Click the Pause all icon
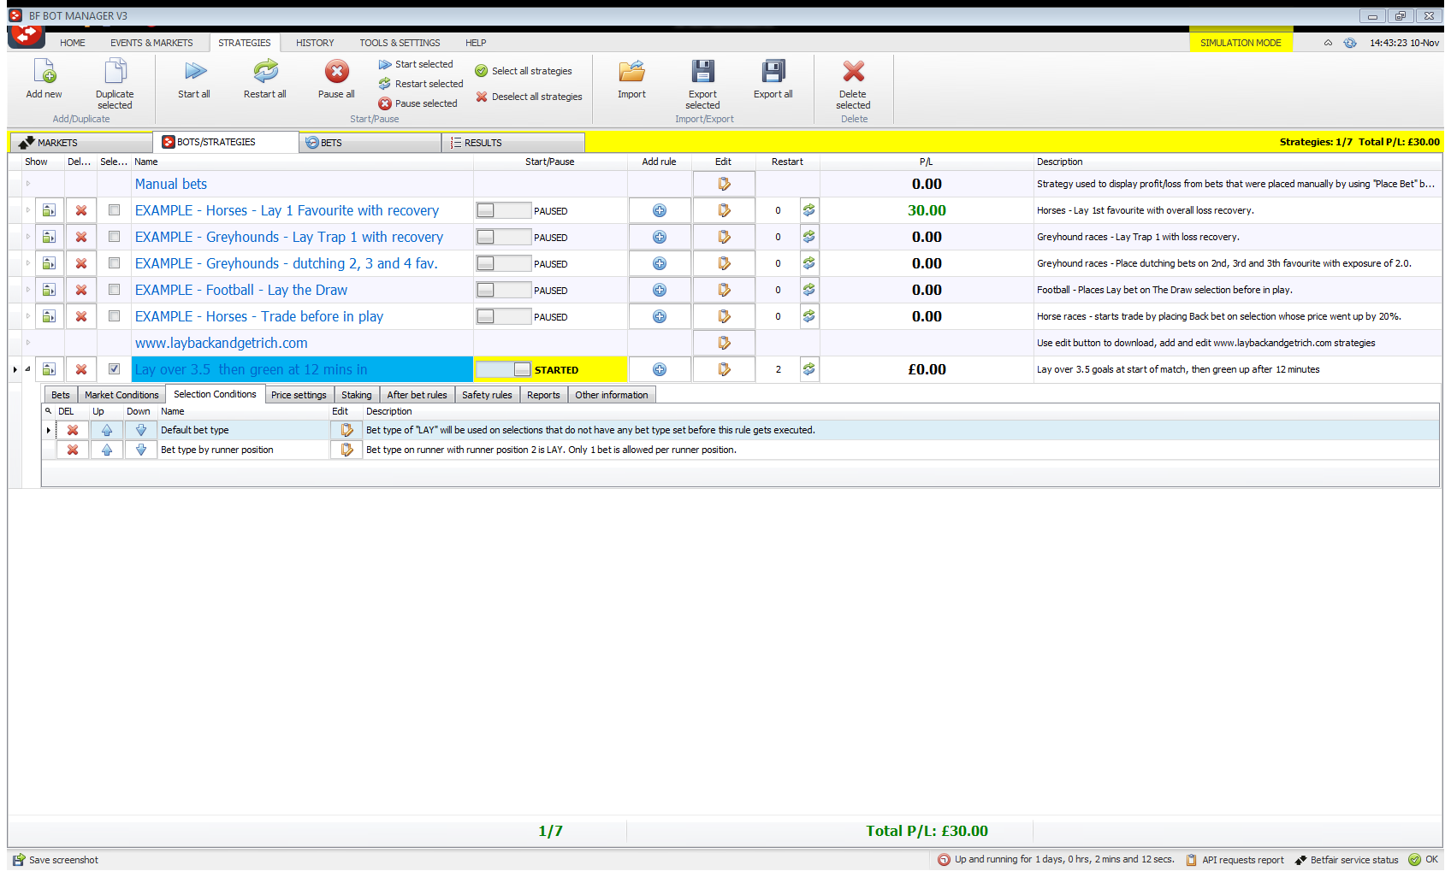 coord(336,71)
